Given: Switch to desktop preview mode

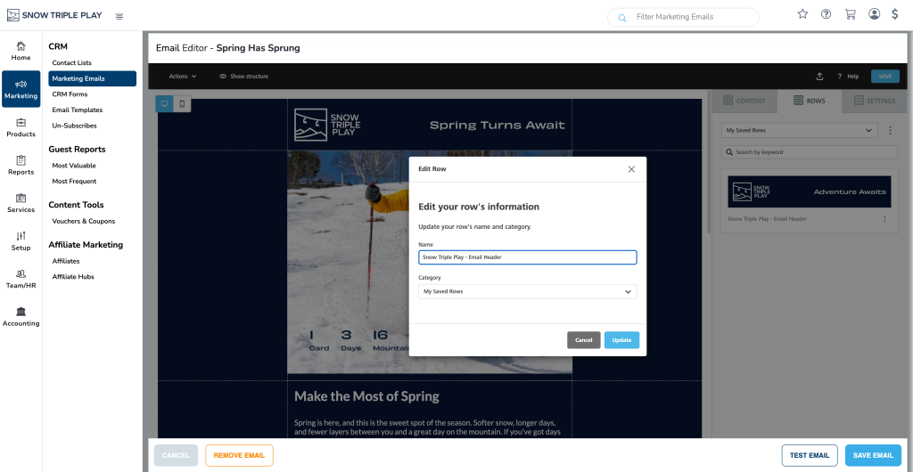Looking at the screenshot, I should [164, 104].
